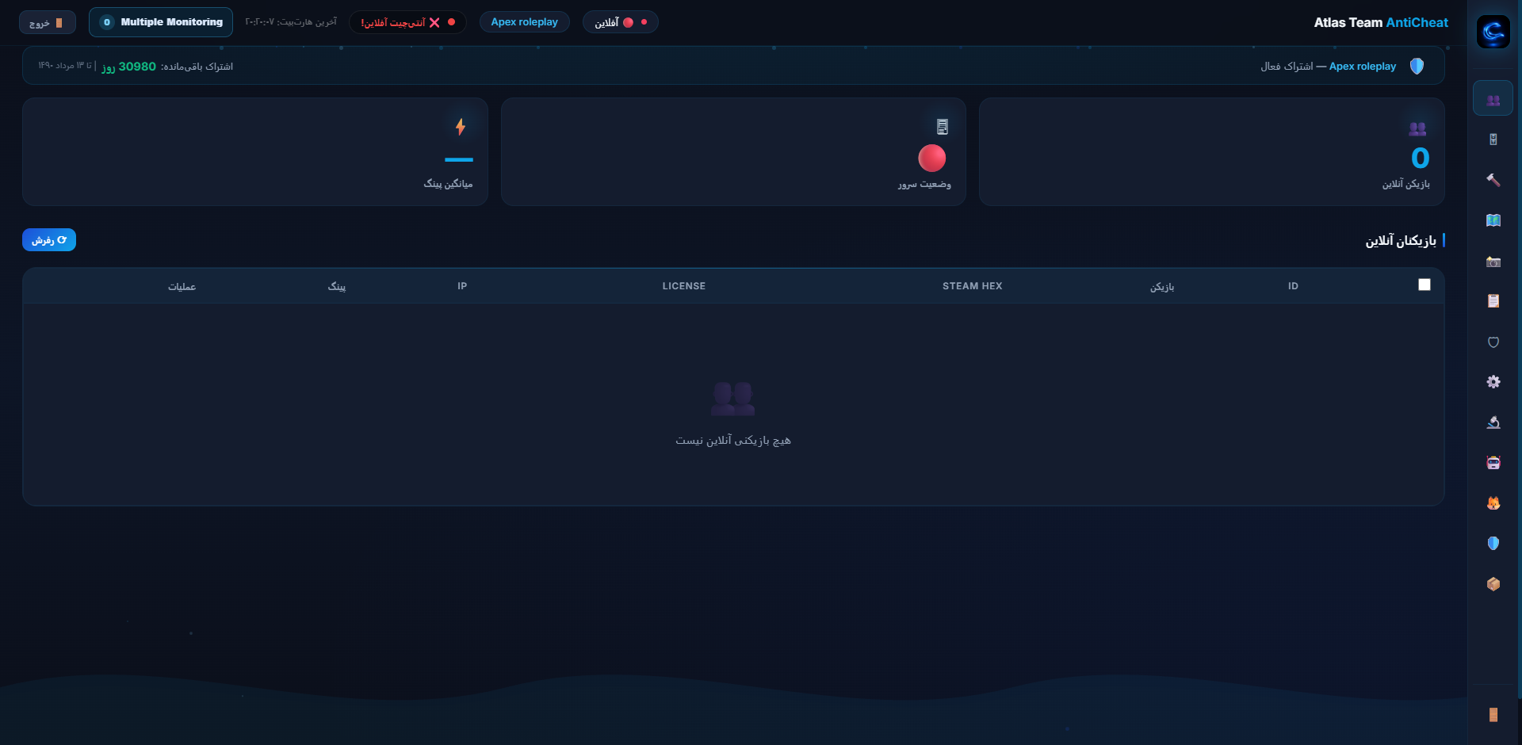Click the میانگین پینگ card label

click(x=448, y=184)
